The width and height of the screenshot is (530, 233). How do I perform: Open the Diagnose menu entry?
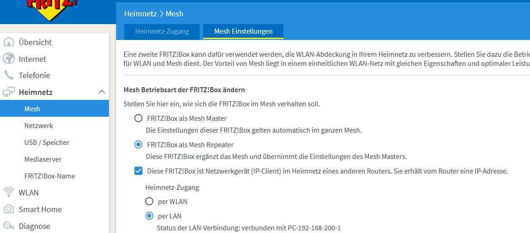point(34,226)
